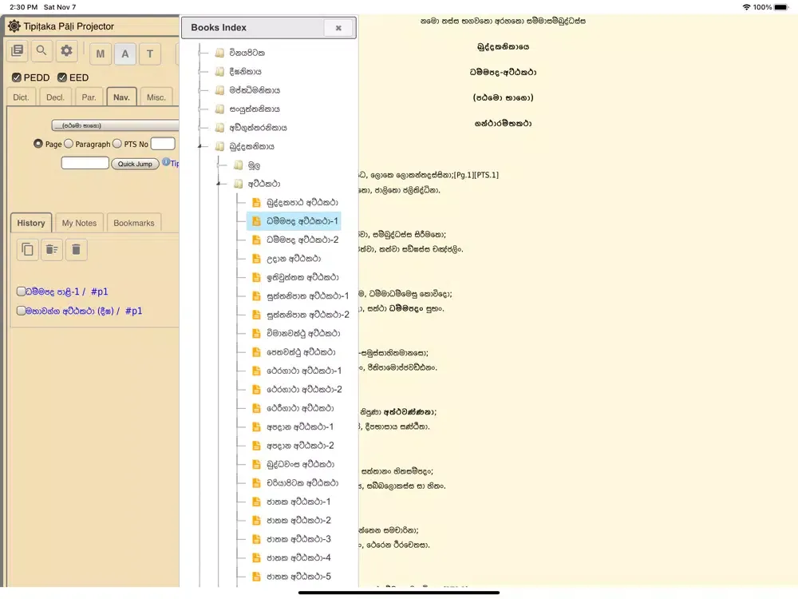Click විනයපිටක folder icon

220,53
